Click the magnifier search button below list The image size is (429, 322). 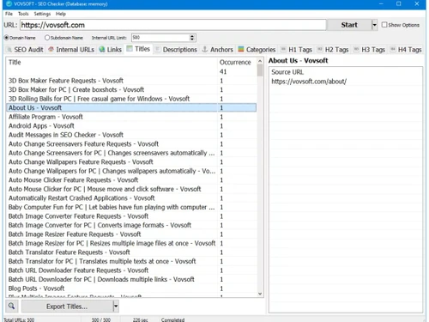click(x=11, y=307)
